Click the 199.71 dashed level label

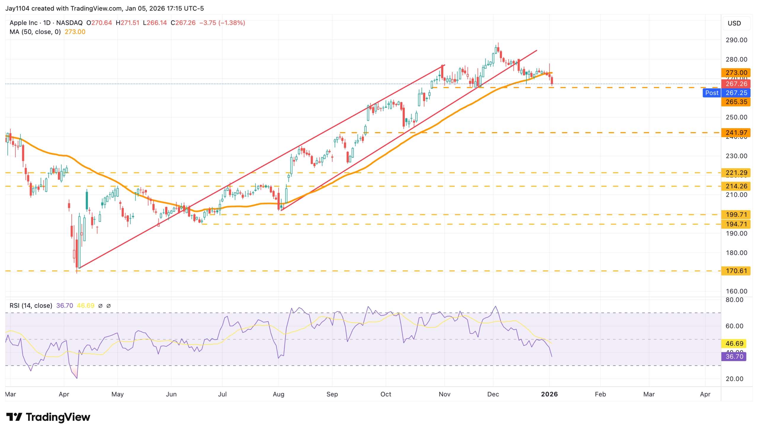(736, 215)
